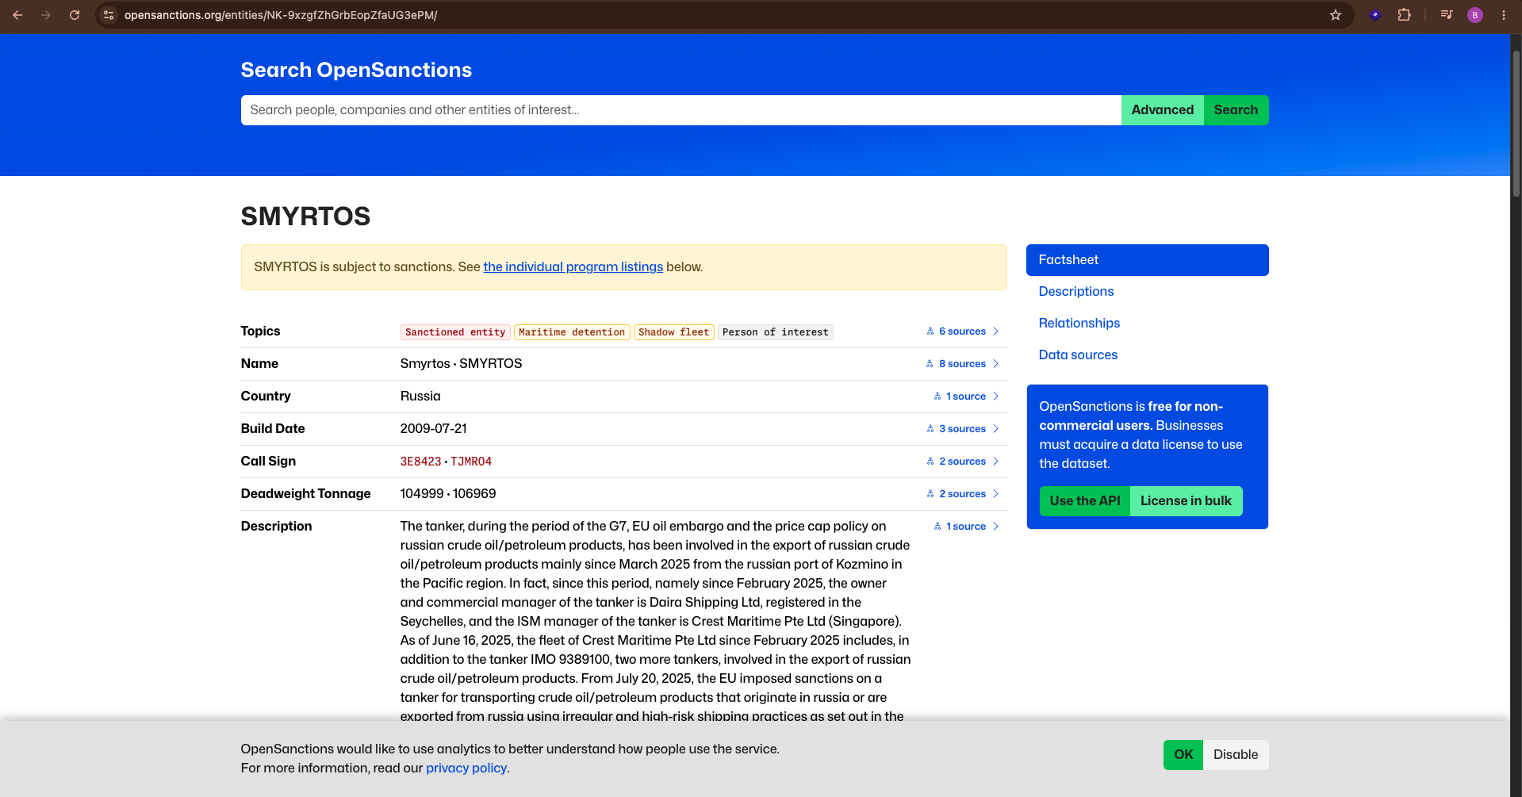Reload the page using the refresh icon
The height and width of the screenshot is (797, 1522).
tap(75, 15)
